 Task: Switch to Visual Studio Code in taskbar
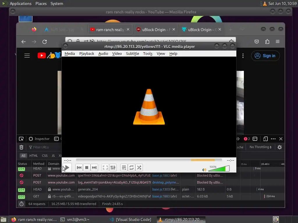130,220
